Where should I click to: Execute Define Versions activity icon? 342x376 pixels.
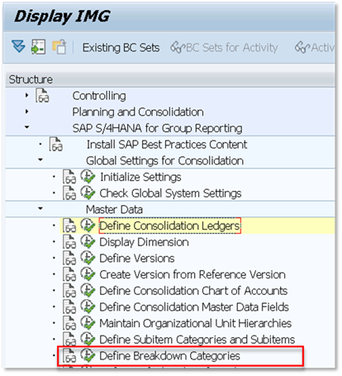click(x=88, y=258)
